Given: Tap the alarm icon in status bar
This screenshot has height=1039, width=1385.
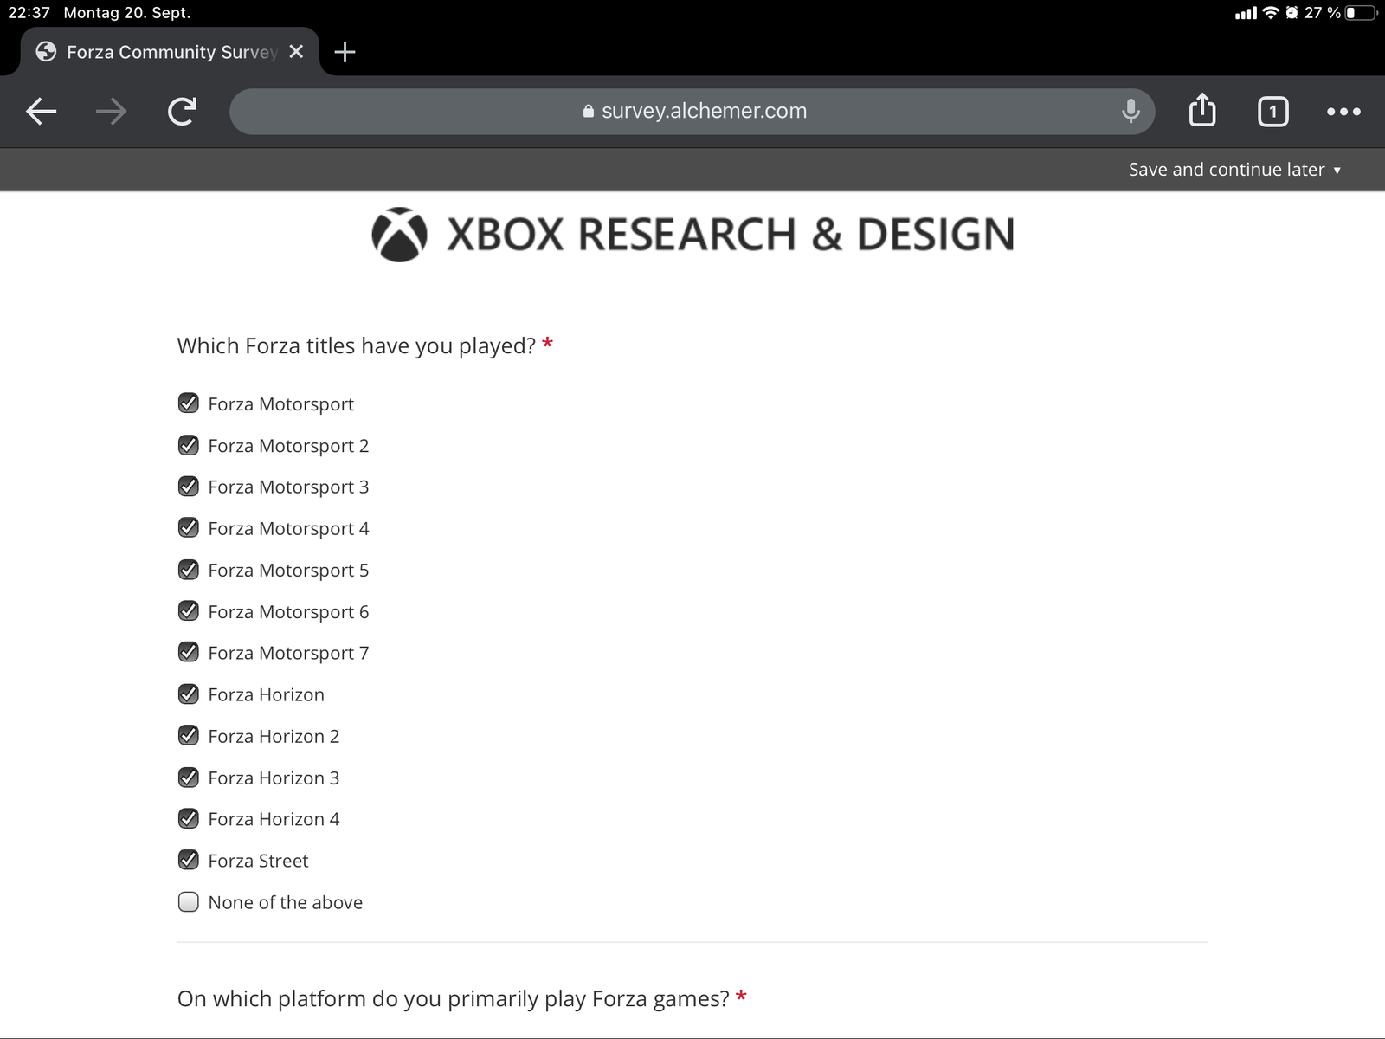Looking at the screenshot, I should click(x=1292, y=12).
